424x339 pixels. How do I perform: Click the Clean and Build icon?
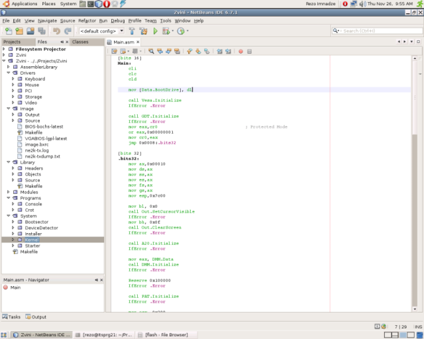tap(143, 31)
